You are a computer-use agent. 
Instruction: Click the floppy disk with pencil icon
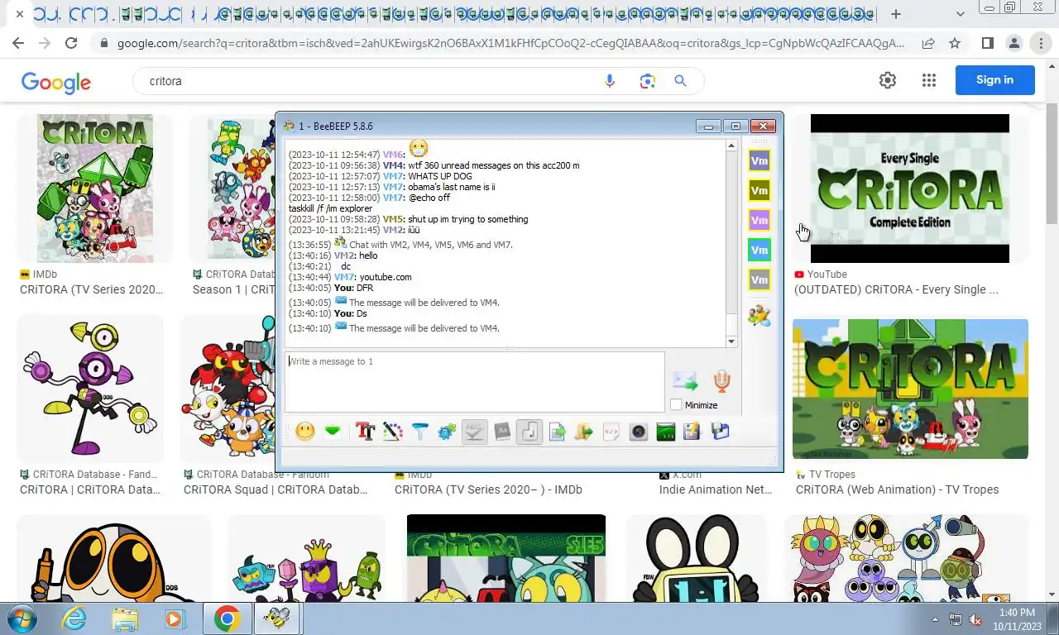[x=692, y=432]
